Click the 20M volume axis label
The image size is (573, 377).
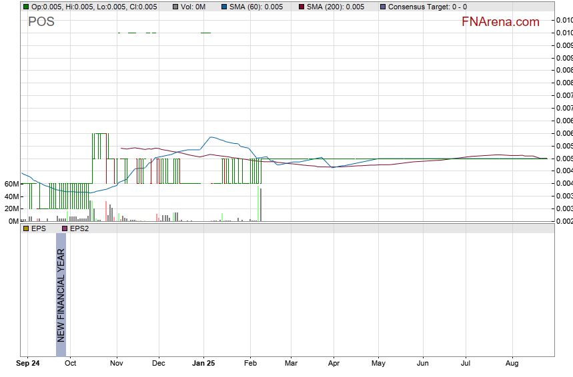click(x=11, y=208)
